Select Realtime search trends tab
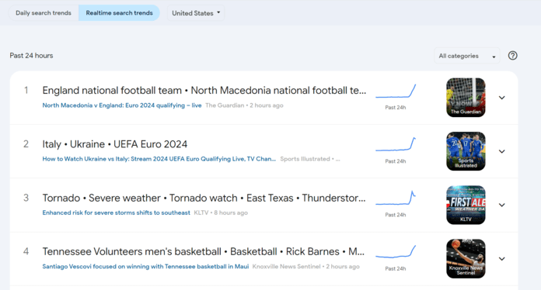This screenshot has height=290, width=541. click(119, 13)
